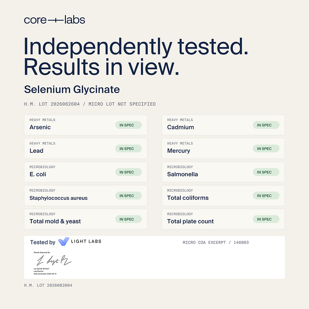
Task: Click the LIGHT LABS text label
Action: 86,241
